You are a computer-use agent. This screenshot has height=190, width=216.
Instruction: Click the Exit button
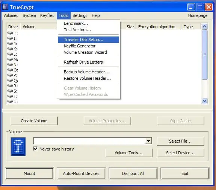coord(185,173)
